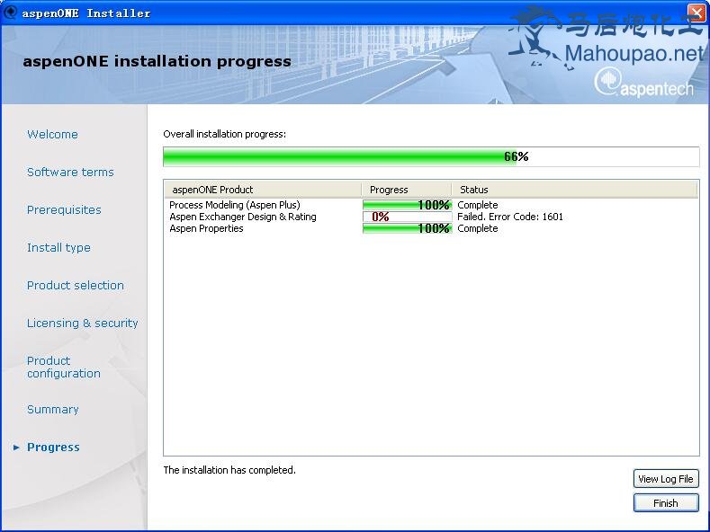Viewport: 710px width, 532px height.
Task: Click the Failed. Error Code: 1601 status
Action: (510, 217)
